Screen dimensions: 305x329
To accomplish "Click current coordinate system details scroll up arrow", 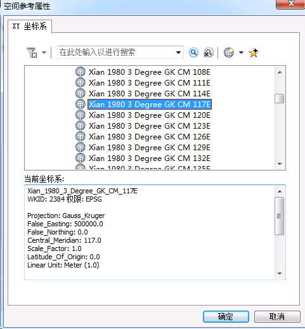I will [280, 191].
